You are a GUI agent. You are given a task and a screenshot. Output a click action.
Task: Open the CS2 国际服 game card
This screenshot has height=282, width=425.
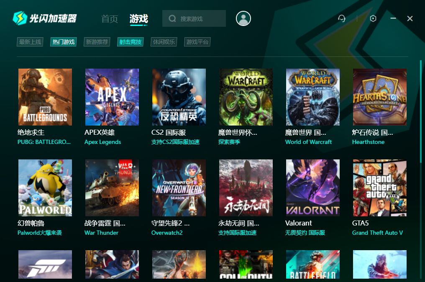179,97
